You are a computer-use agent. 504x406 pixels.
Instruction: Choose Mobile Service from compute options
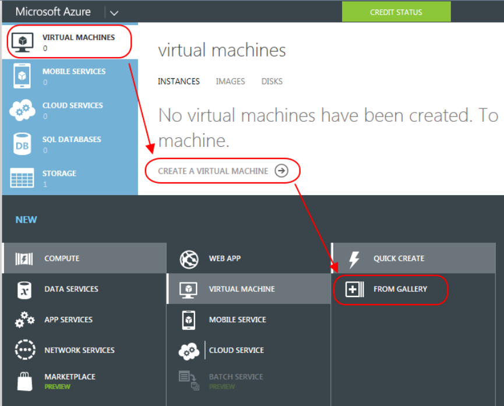pos(249,320)
